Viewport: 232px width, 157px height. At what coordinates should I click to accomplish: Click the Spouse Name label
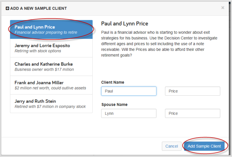coord(114,105)
